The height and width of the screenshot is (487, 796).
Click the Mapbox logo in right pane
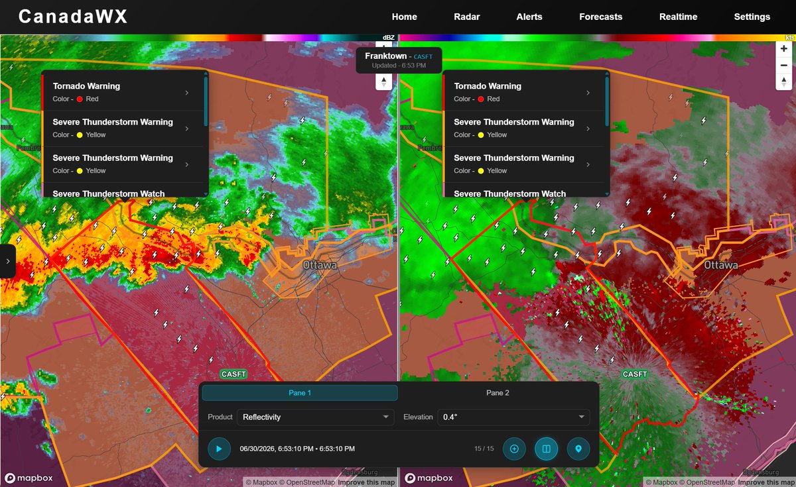pos(429,478)
